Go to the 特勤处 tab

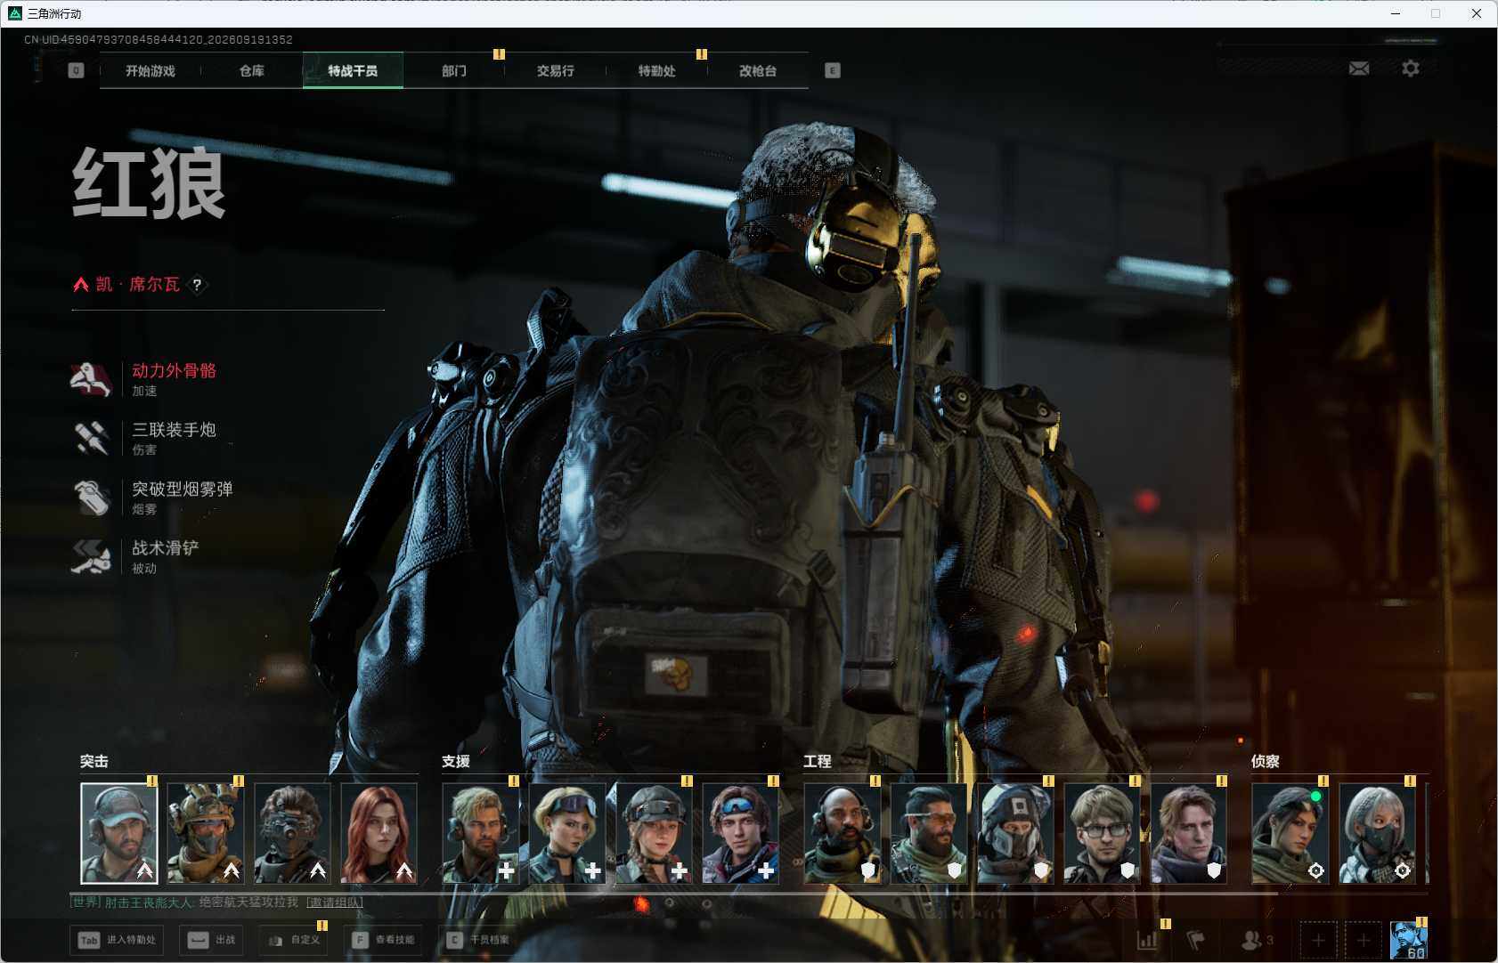pos(657,71)
